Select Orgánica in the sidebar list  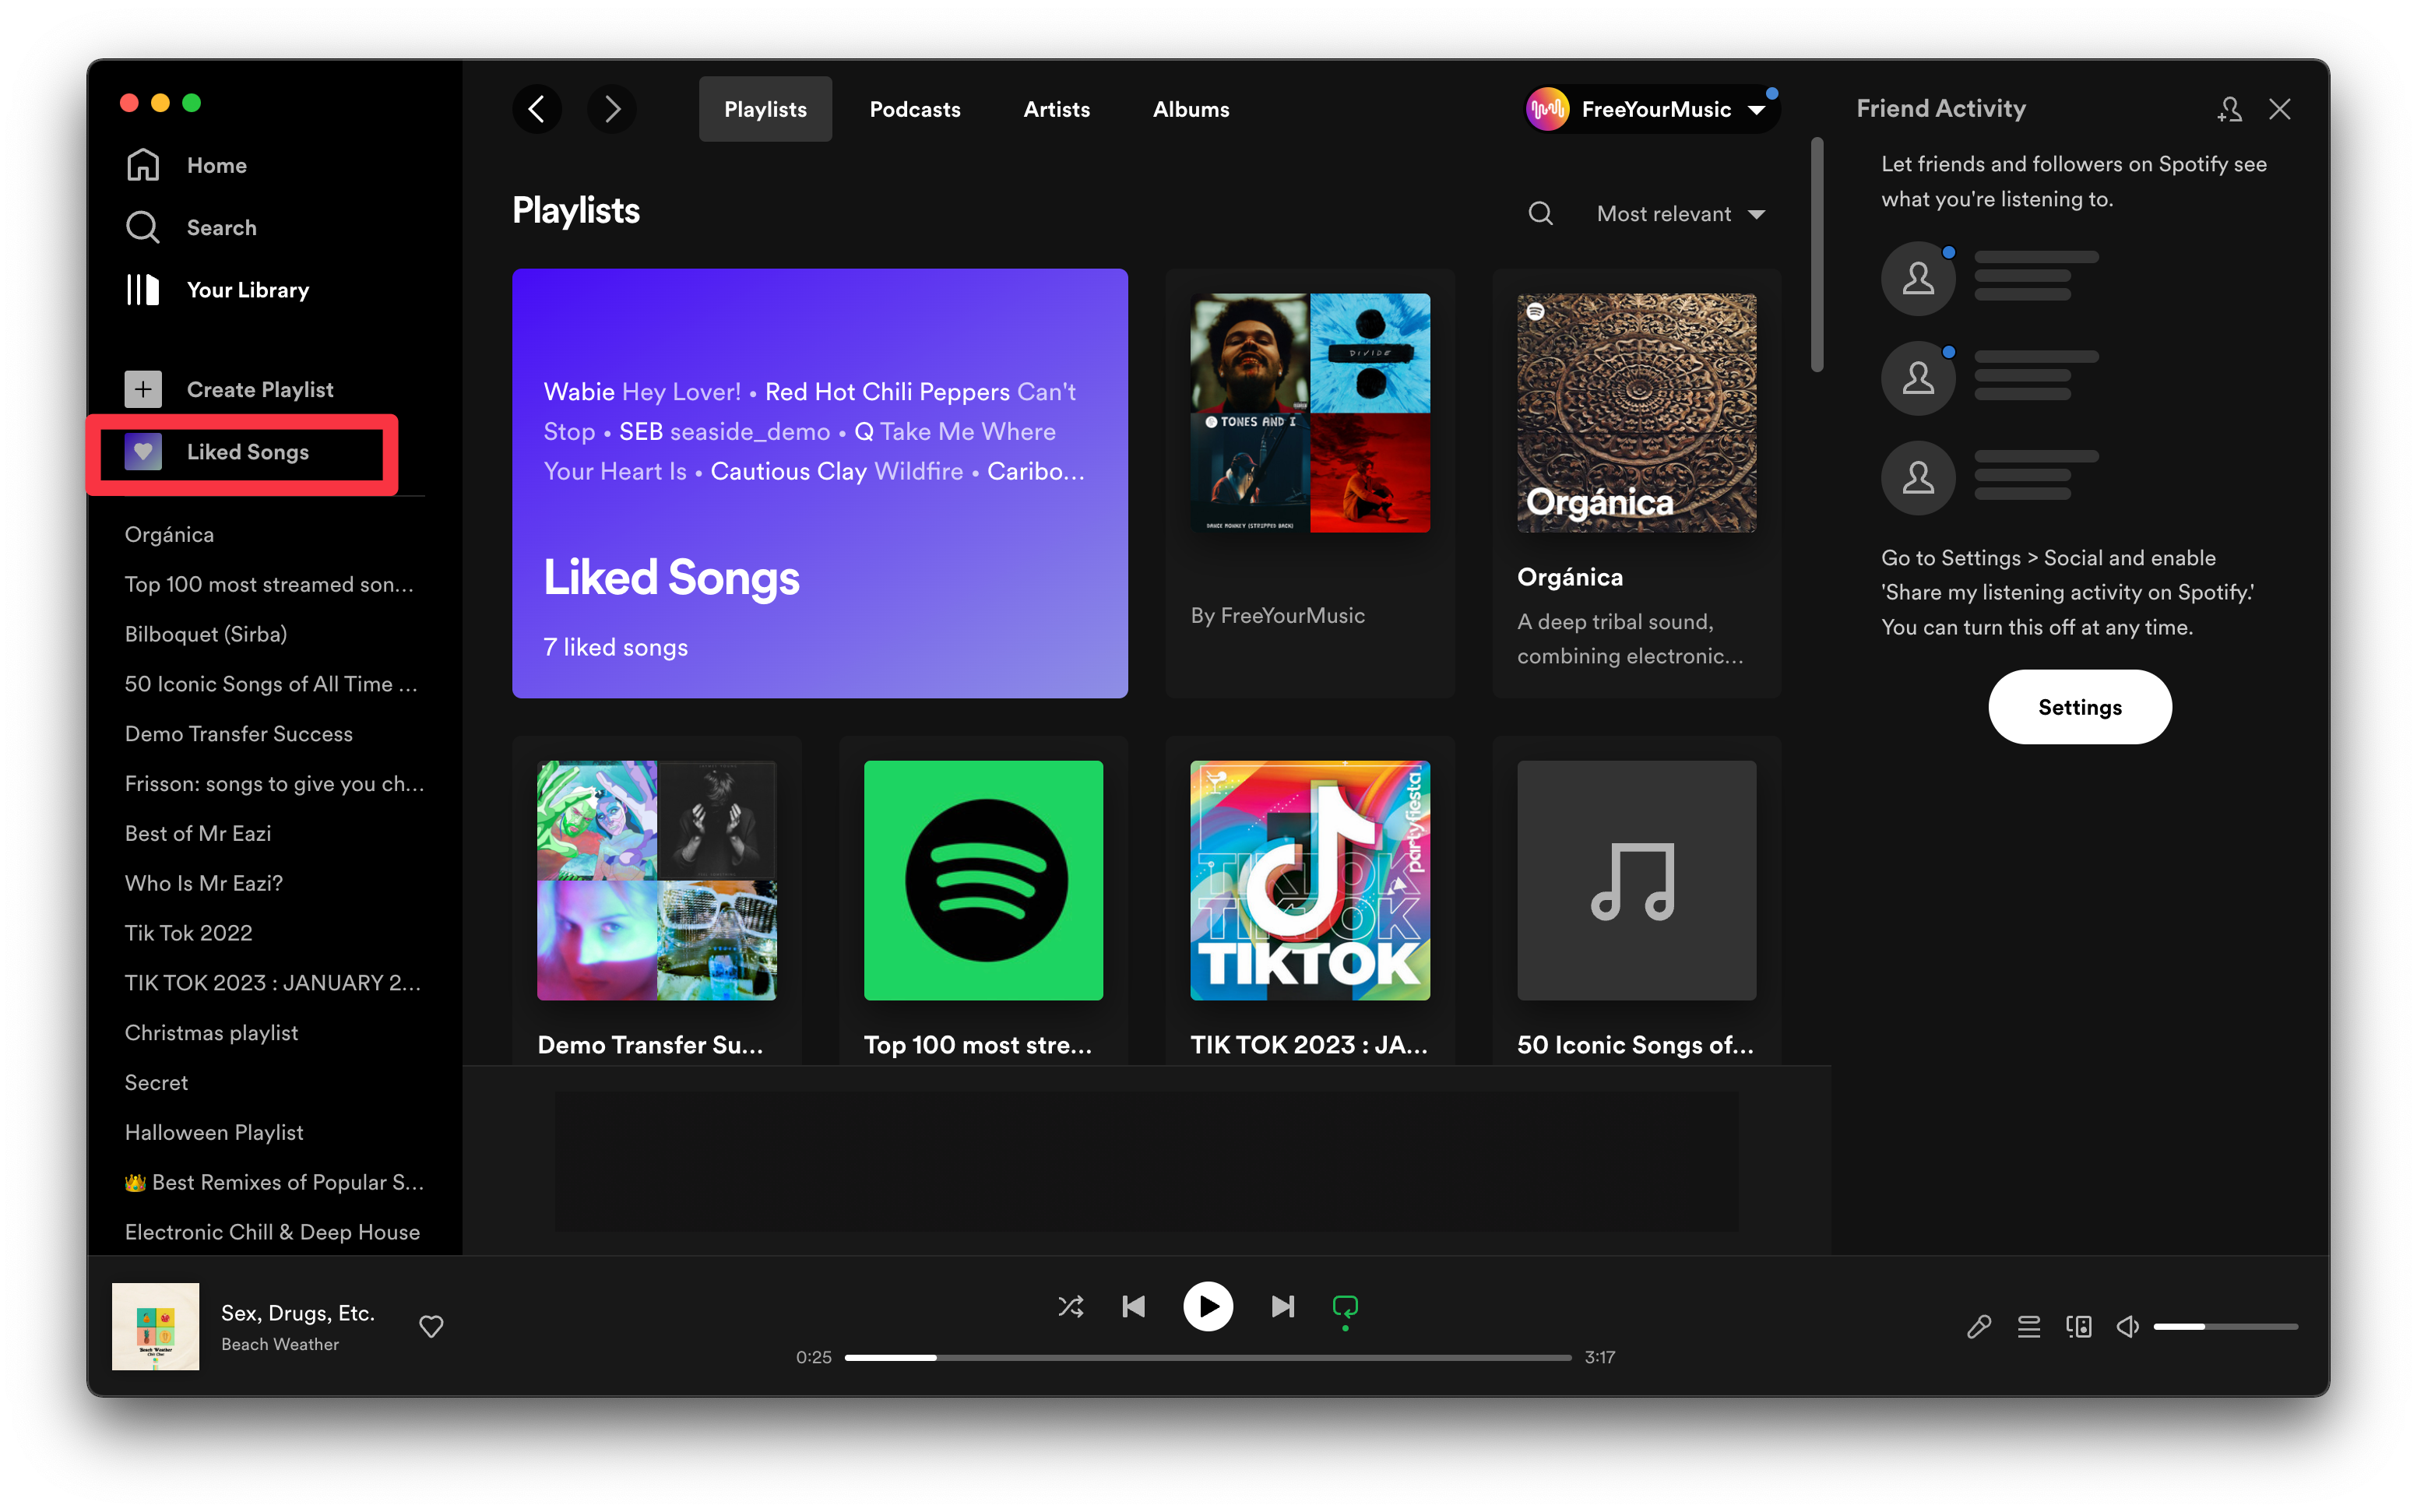point(169,535)
